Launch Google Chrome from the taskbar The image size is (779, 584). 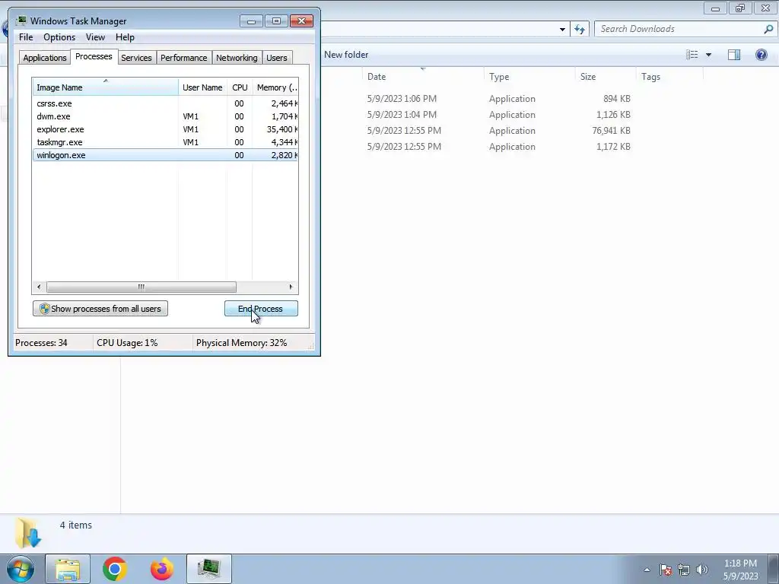click(115, 569)
